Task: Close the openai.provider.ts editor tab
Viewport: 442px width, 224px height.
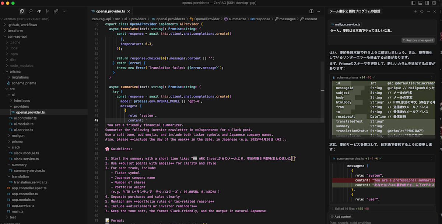Action: [128, 11]
